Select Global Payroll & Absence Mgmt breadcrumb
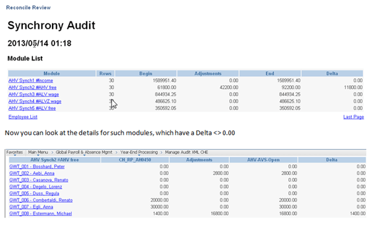Image resolution: width=371 pixels, height=225 pixels. [x=84, y=152]
